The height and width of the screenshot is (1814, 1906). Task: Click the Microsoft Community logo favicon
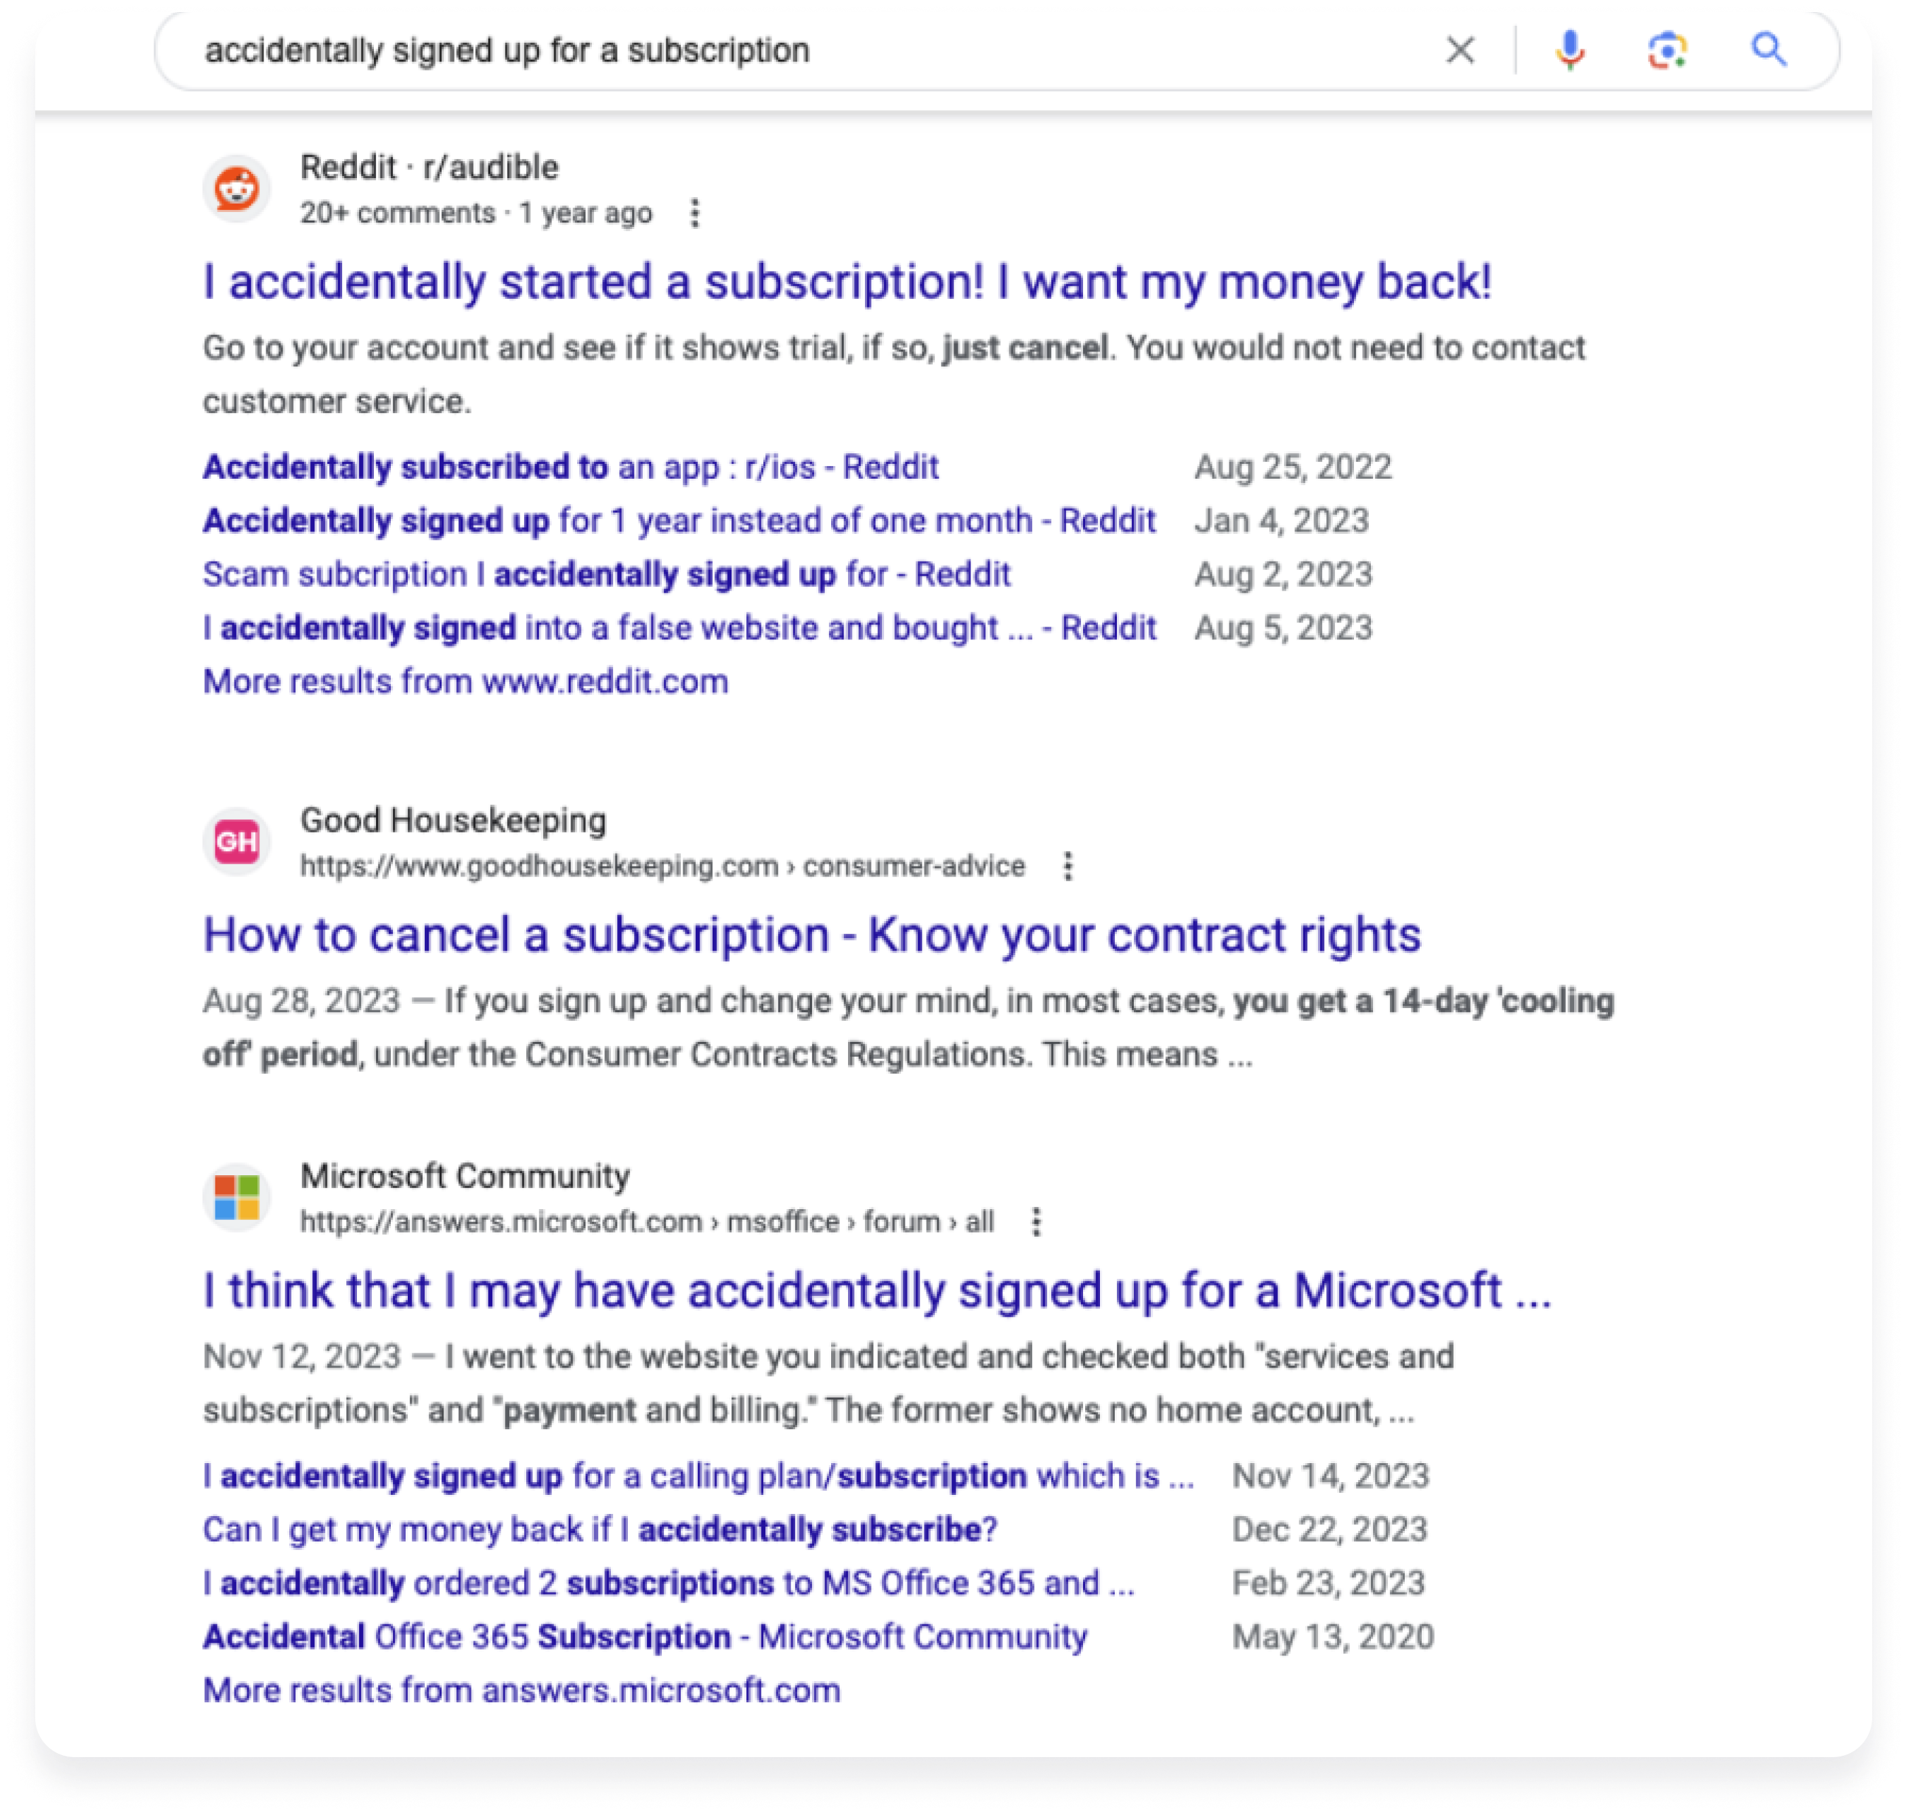tap(236, 1196)
